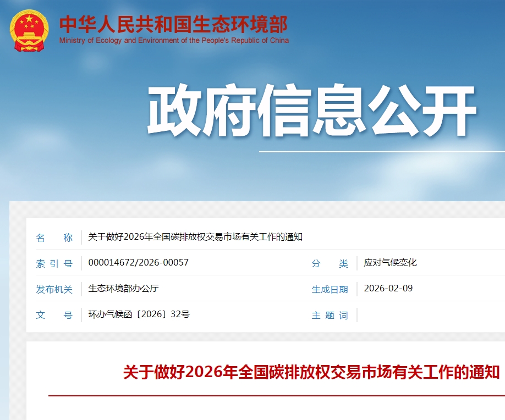
Task: Open the 中华人民共和国生态环境部 homepage title link
Action: click(x=173, y=24)
